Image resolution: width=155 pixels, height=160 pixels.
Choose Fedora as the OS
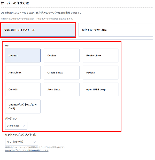pos(100,72)
